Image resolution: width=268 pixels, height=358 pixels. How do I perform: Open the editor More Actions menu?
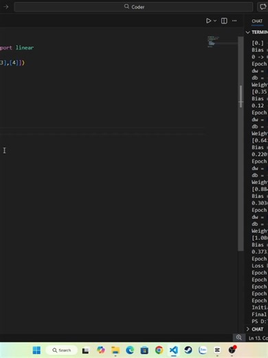click(x=234, y=21)
